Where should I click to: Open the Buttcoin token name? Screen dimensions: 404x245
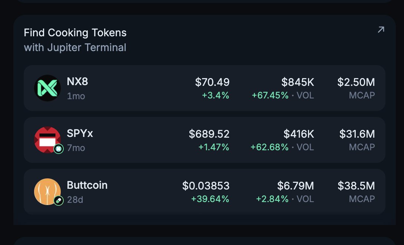click(87, 185)
